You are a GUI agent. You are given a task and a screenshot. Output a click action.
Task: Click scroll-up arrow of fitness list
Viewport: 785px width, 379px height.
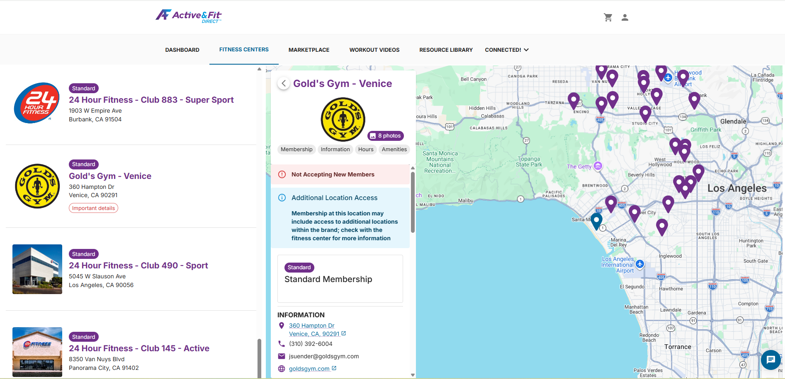(x=259, y=69)
